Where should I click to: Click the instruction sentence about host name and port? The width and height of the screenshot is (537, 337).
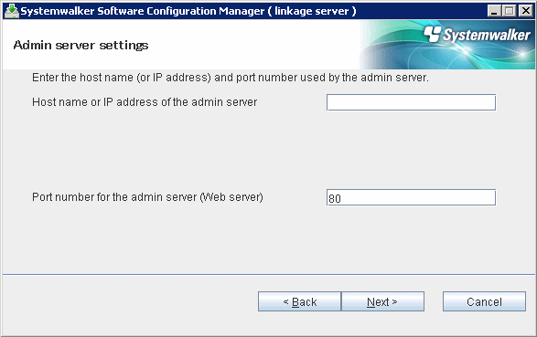(x=231, y=78)
